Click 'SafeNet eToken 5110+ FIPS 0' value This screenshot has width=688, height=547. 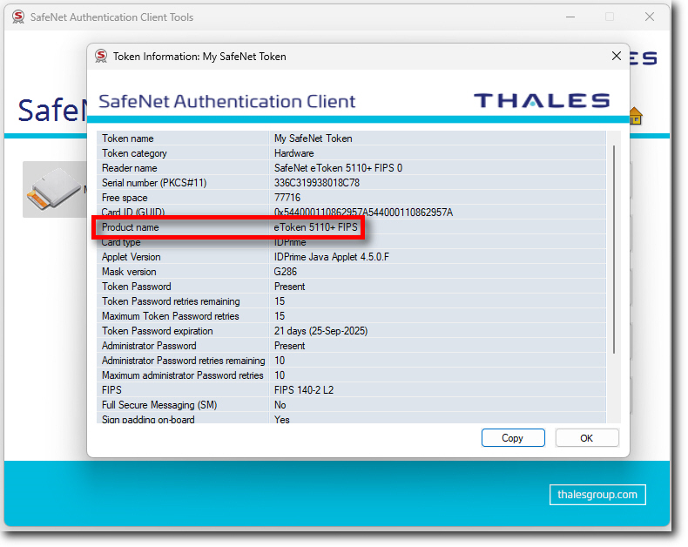pyautogui.click(x=338, y=168)
